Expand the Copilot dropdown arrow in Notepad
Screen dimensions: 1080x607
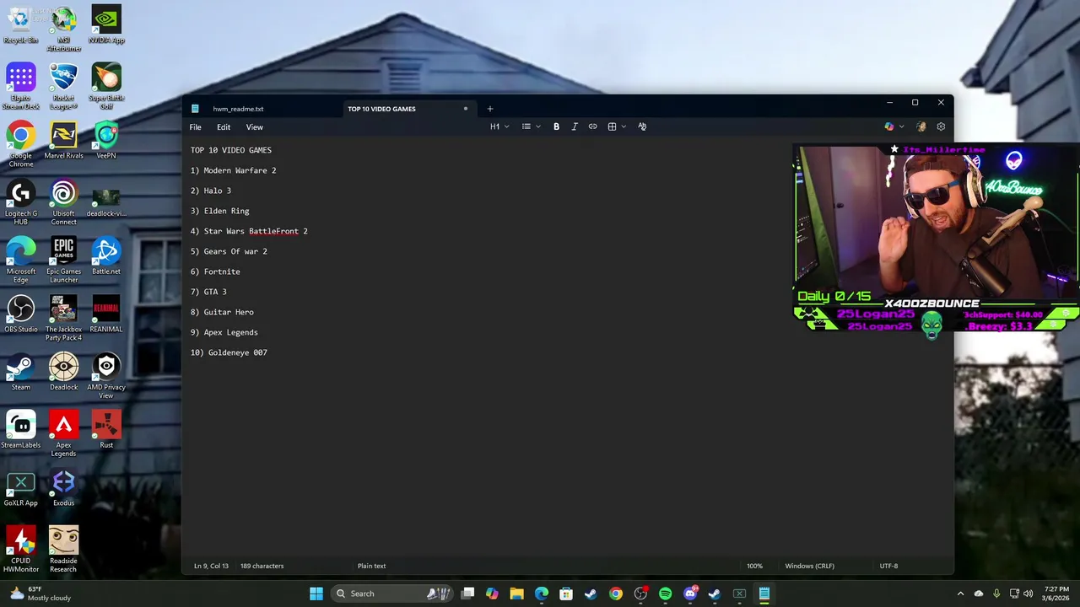901,126
